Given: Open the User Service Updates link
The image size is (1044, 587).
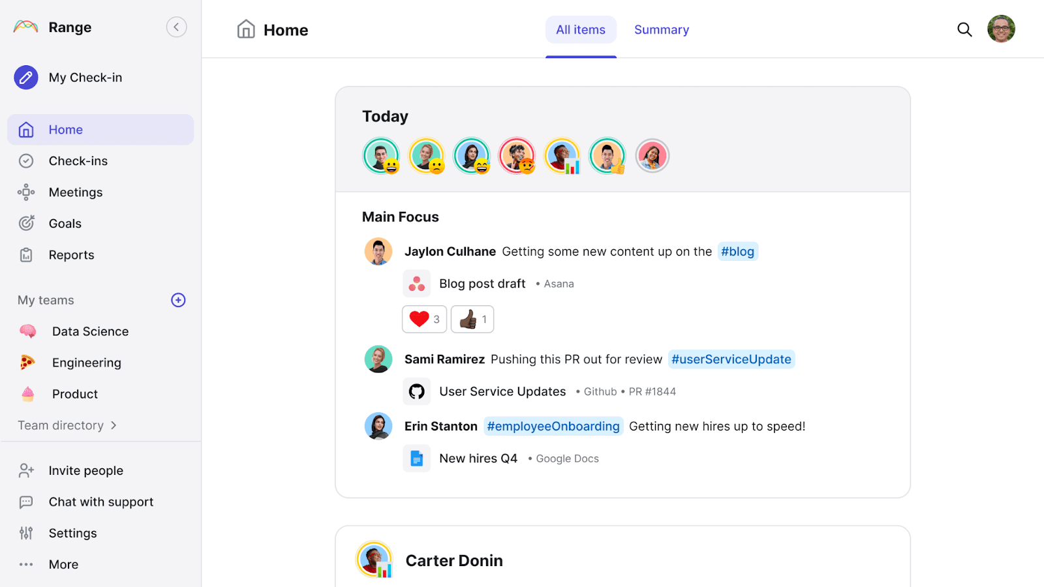Looking at the screenshot, I should 502,391.
